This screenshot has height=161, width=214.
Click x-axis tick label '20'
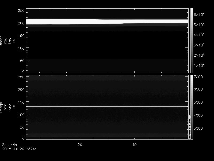[x=80, y=145]
